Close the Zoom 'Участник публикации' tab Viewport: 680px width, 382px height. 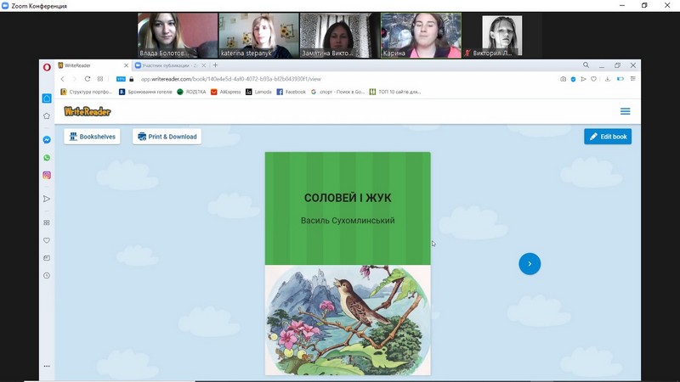point(203,65)
